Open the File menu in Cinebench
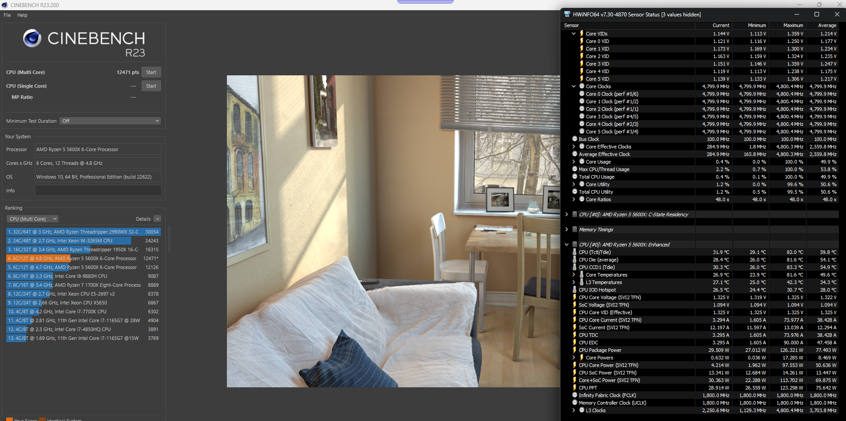 pos(7,15)
